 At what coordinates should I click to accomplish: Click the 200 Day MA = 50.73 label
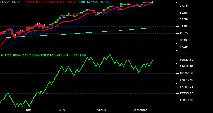[94, 2]
